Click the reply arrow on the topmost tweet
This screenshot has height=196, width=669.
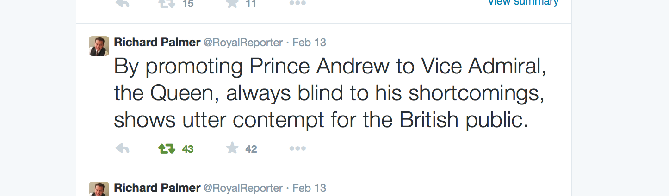pos(122,3)
